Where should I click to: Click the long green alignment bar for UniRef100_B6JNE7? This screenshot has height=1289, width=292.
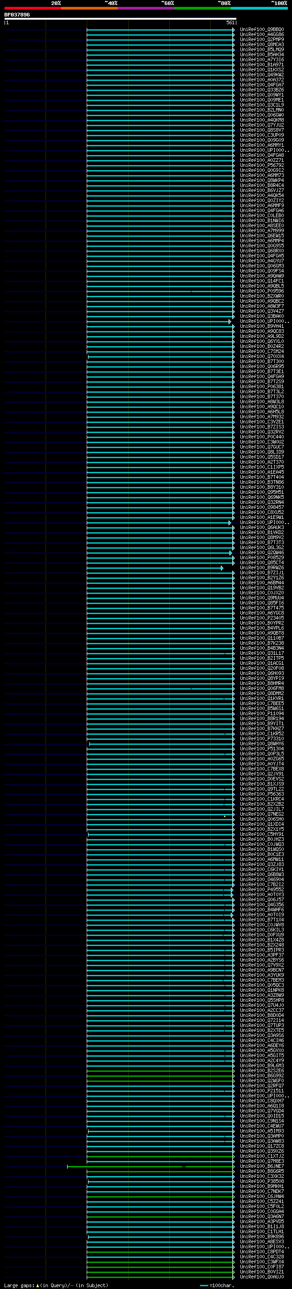tap(151, 1166)
